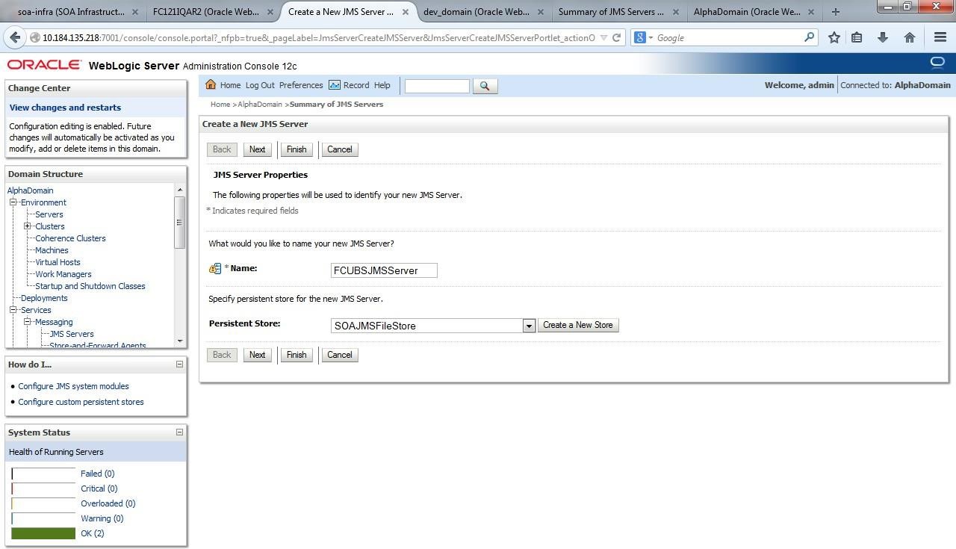Open Configure custom persistent stores link
956x549 pixels.
[81, 402]
